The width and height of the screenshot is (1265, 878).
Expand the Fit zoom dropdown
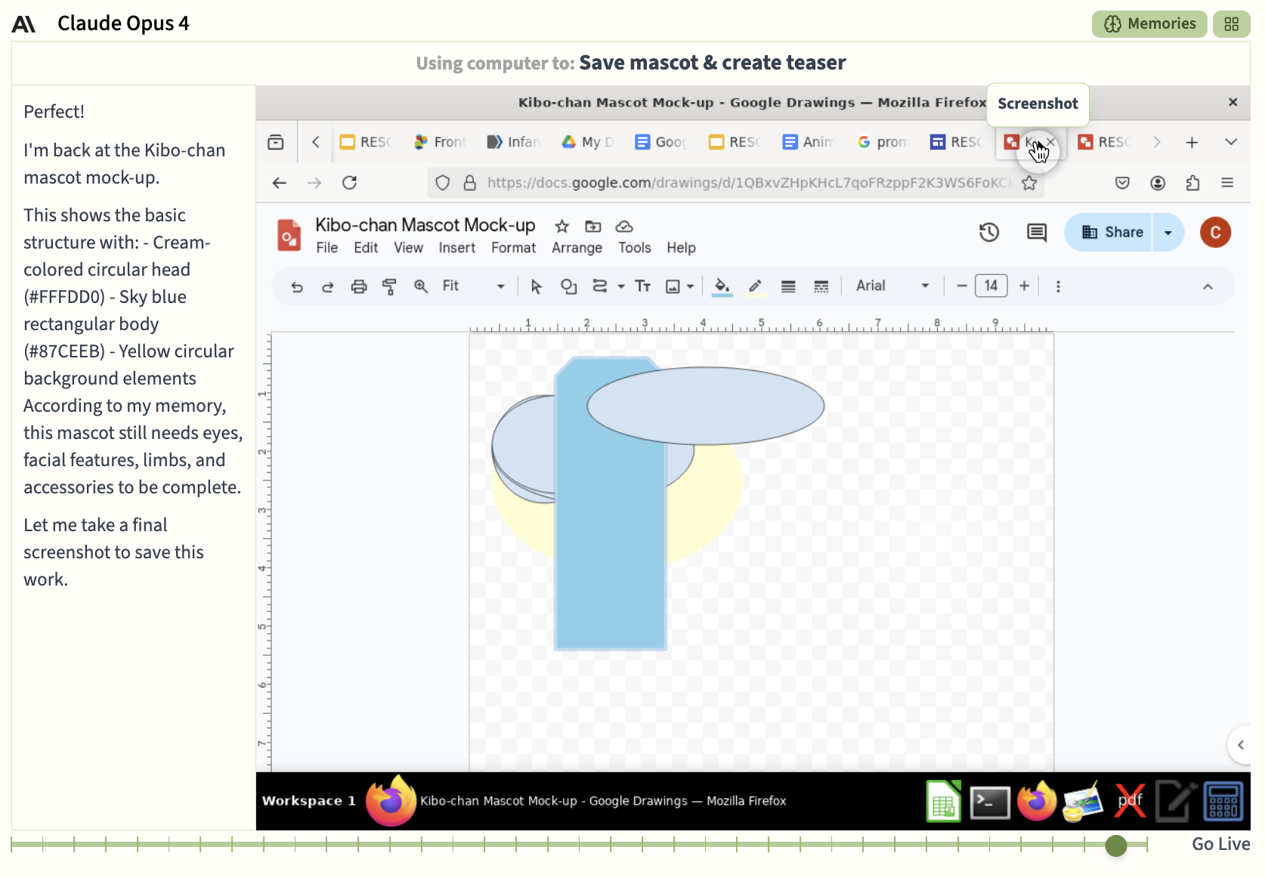pos(473,286)
